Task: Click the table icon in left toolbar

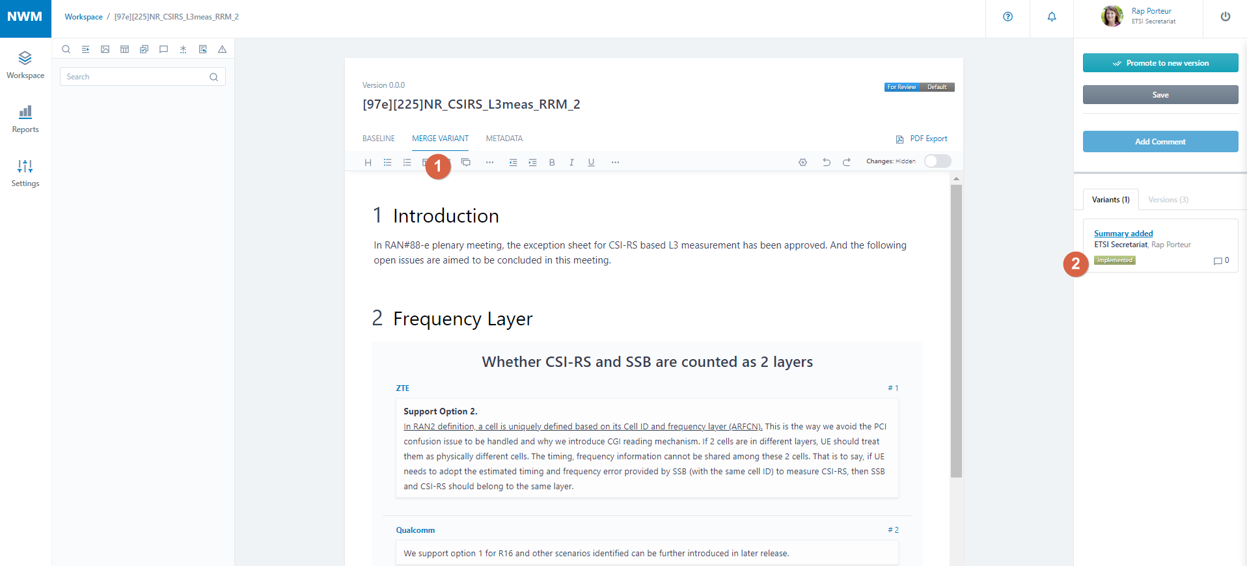Action: [124, 49]
